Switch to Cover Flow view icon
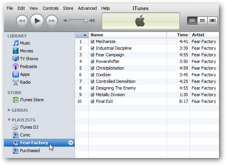The image size is (226, 165). (212, 21)
